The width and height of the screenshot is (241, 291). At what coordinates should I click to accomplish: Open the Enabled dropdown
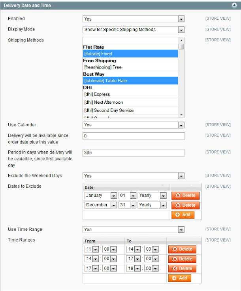pos(134,19)
